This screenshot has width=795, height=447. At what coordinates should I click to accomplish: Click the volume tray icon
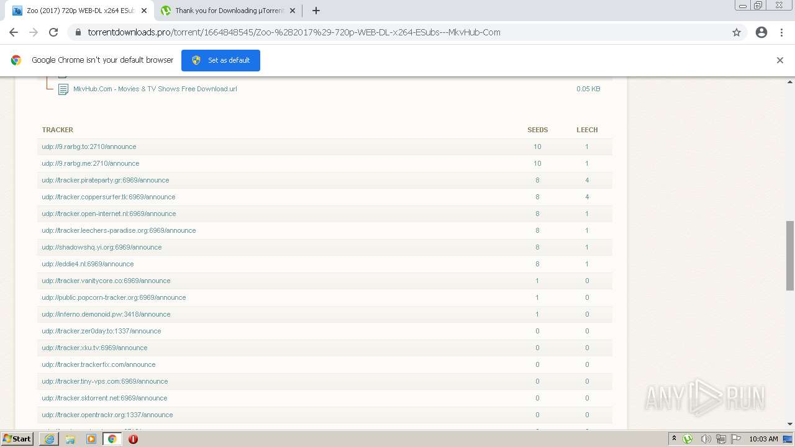706,439
